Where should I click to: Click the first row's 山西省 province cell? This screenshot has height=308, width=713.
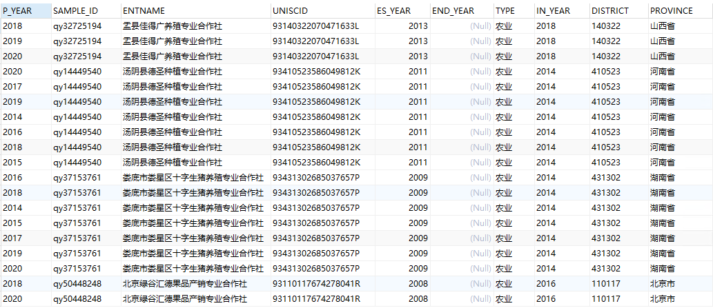(x=663, y=26)
